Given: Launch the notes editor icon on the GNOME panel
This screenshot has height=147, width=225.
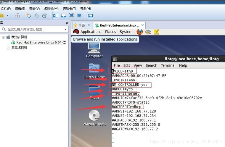Looking at the screenshot, I should point(156,32).
